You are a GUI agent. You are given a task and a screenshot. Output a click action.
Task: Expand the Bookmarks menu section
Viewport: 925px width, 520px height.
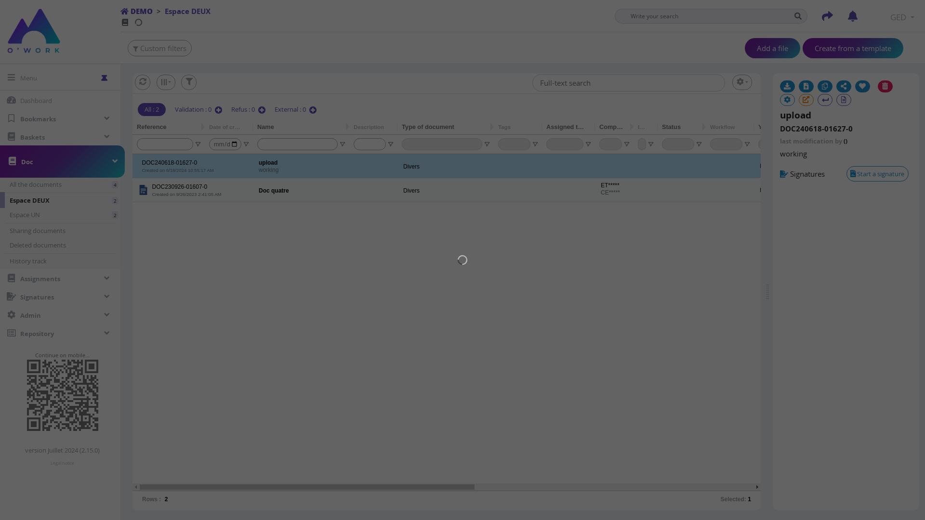point(106,118)
